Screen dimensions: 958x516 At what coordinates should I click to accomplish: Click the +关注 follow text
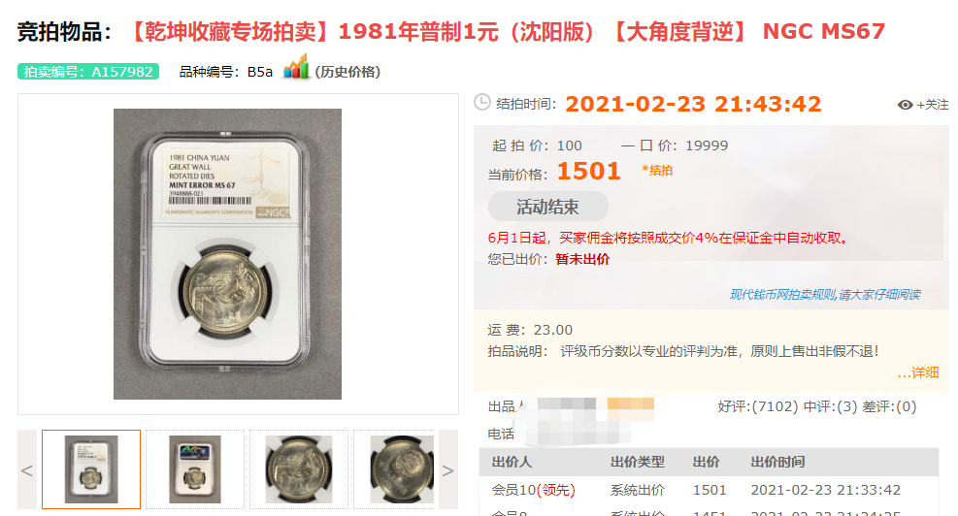(933, 105)
